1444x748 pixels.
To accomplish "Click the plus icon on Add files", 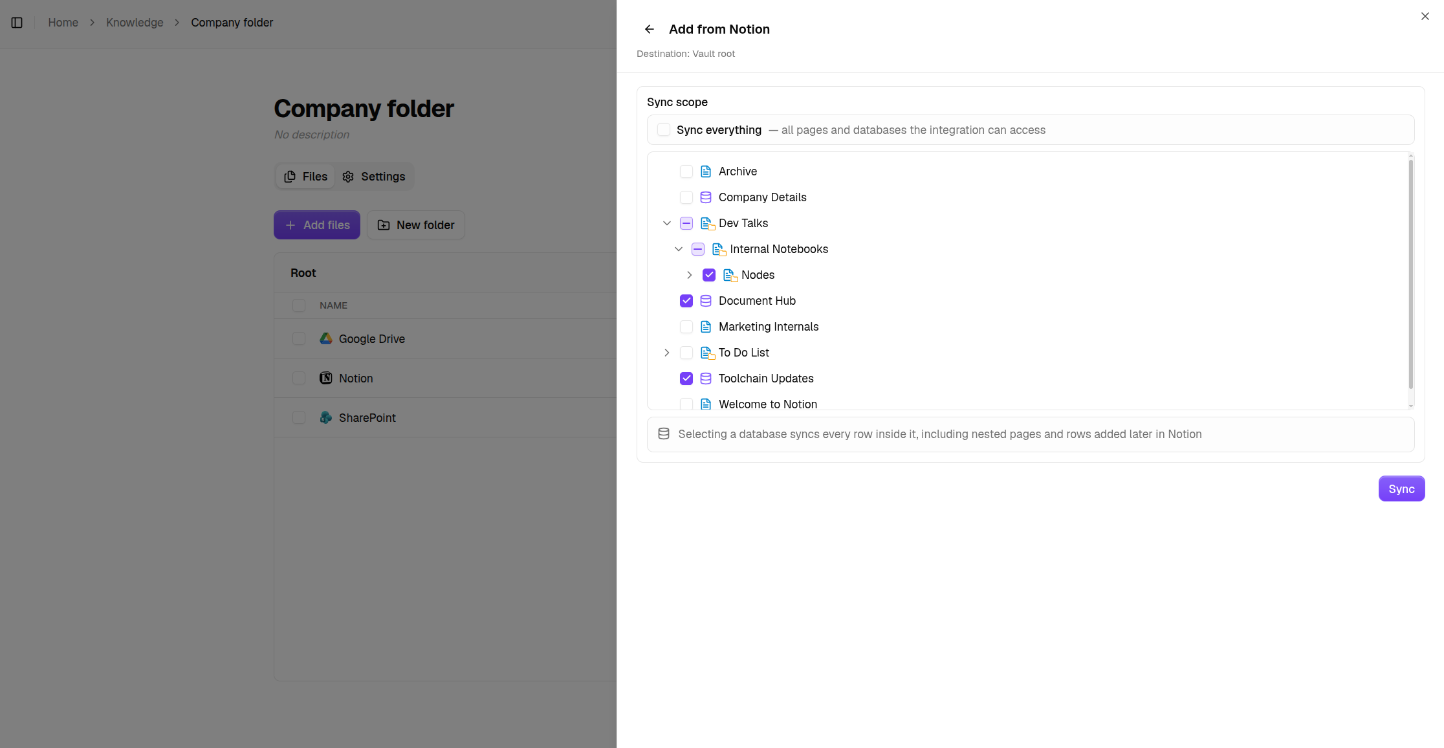I will pos(290,225).
